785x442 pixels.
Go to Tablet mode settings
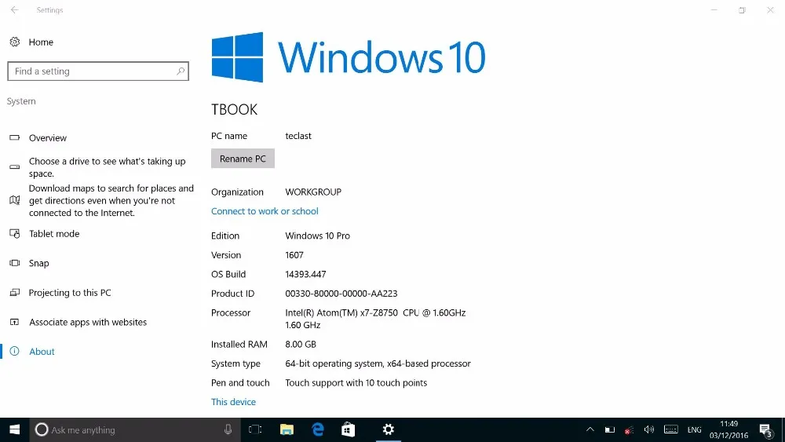point(54,234)
